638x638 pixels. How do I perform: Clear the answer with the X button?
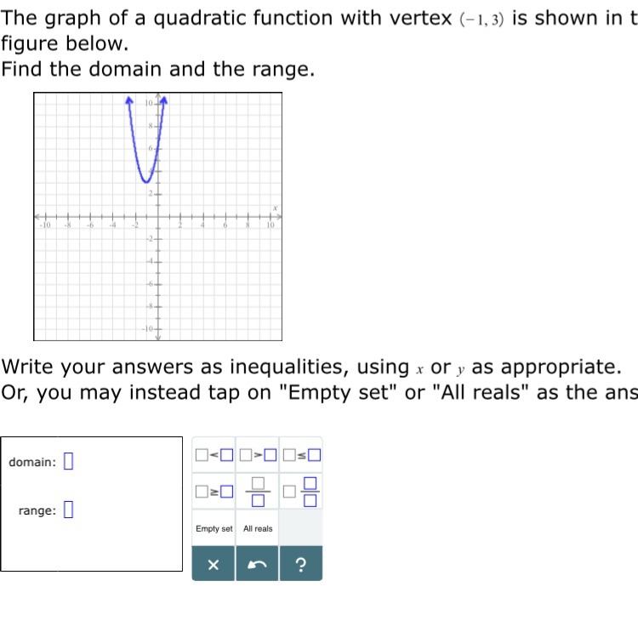pos(214,565)
